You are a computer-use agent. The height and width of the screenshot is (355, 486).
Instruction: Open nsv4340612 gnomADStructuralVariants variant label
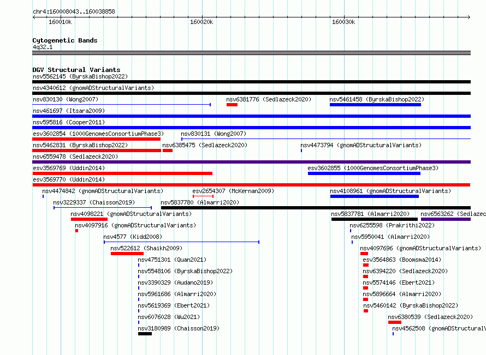(x=93, y=88)
